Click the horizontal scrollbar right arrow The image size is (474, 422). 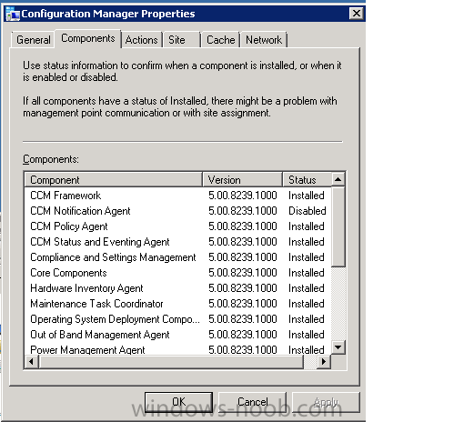(x=324, y=361)
